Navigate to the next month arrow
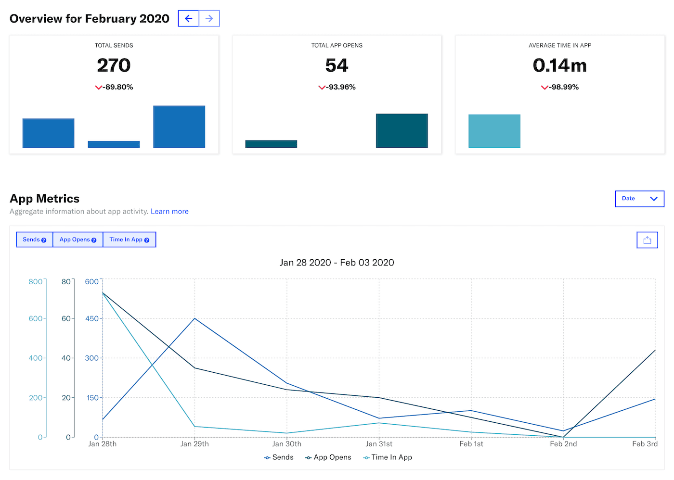Image resolution: width=674 pixels, height=480 pixels. click(209, 18)
